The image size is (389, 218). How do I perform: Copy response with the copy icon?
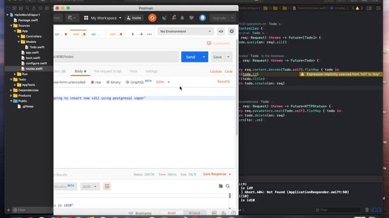coord(221,186)
